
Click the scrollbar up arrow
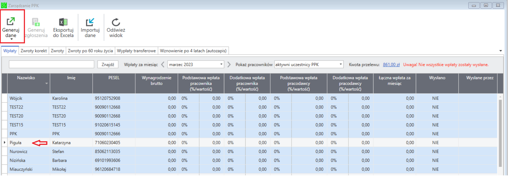point(500,97)
